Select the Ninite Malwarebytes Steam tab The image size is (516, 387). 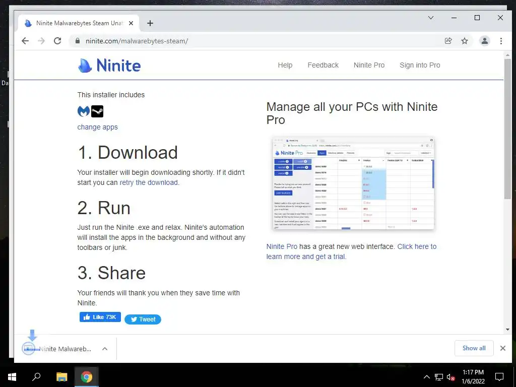[79, 23]
